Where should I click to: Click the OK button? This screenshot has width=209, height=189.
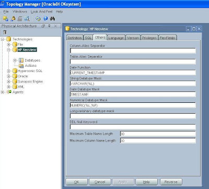(76, 182)
